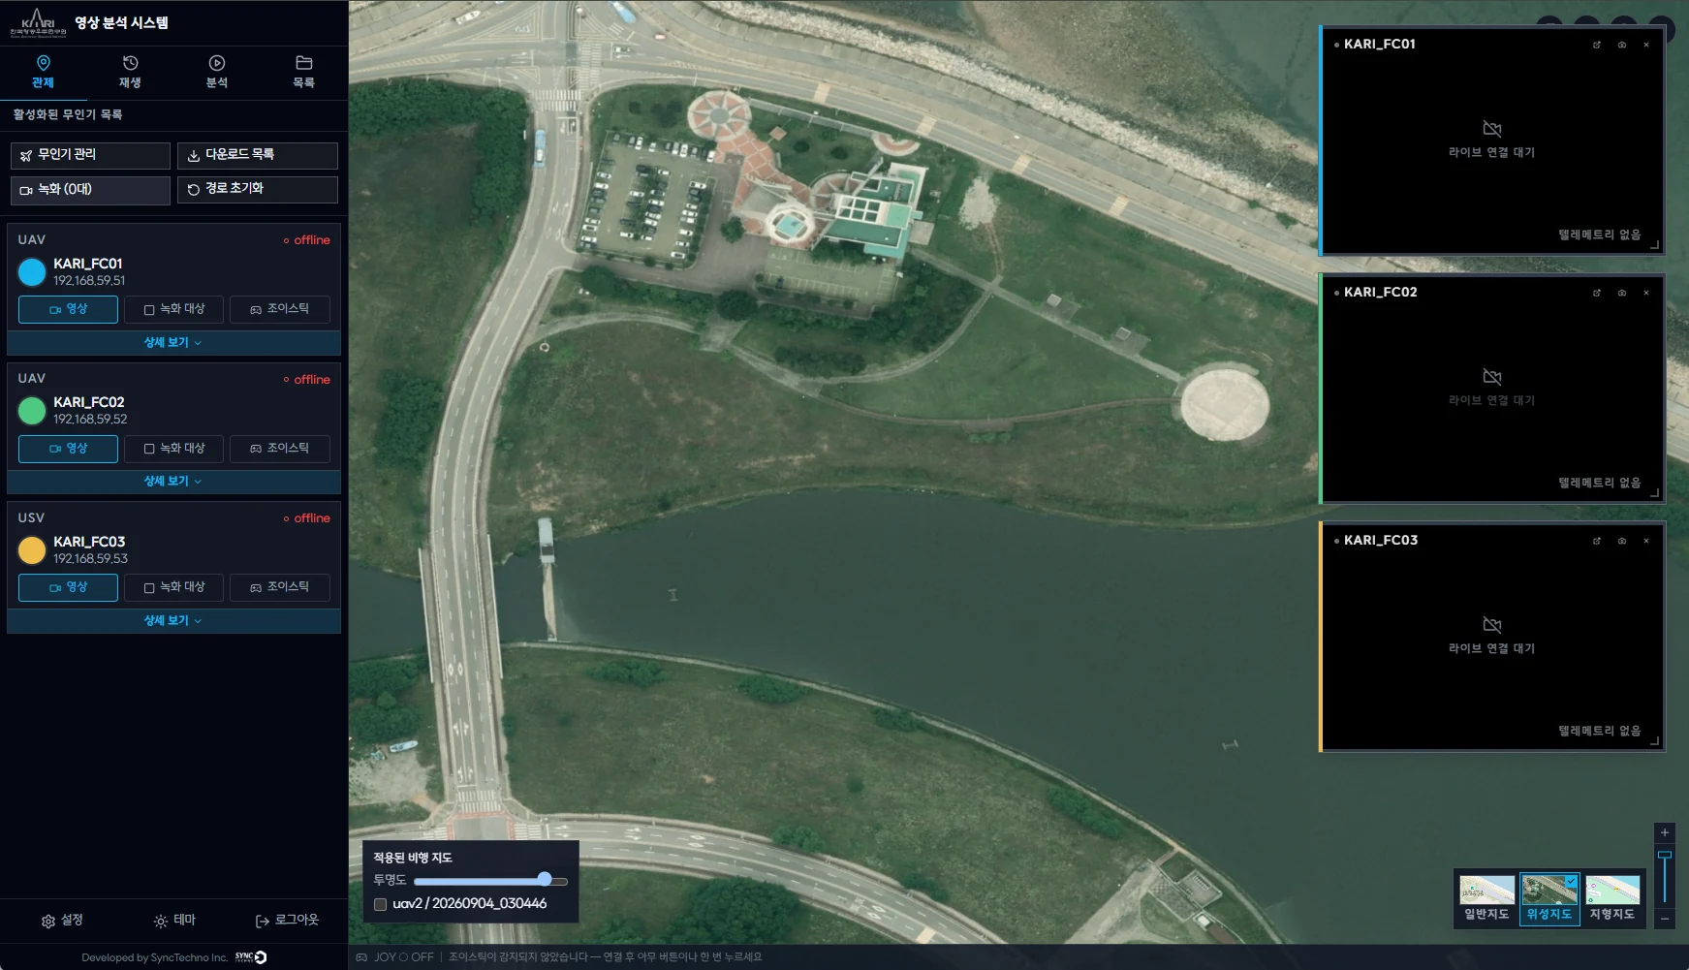Select the 지형지도 terrain map thumbnail
1689x970 pixels.
1612,899
